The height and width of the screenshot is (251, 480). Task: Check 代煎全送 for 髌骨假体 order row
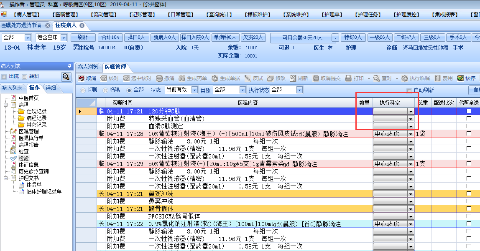pos(469,208)
